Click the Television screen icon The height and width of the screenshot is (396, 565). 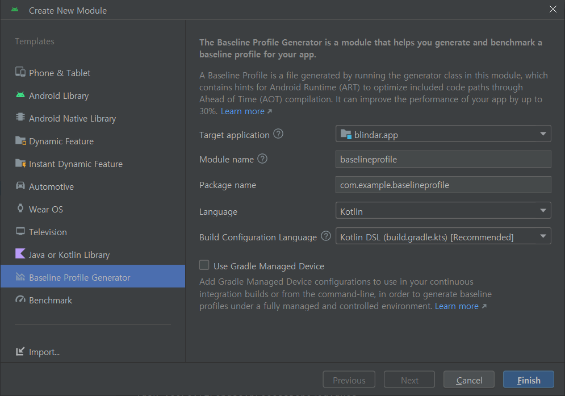coord(20,231)
